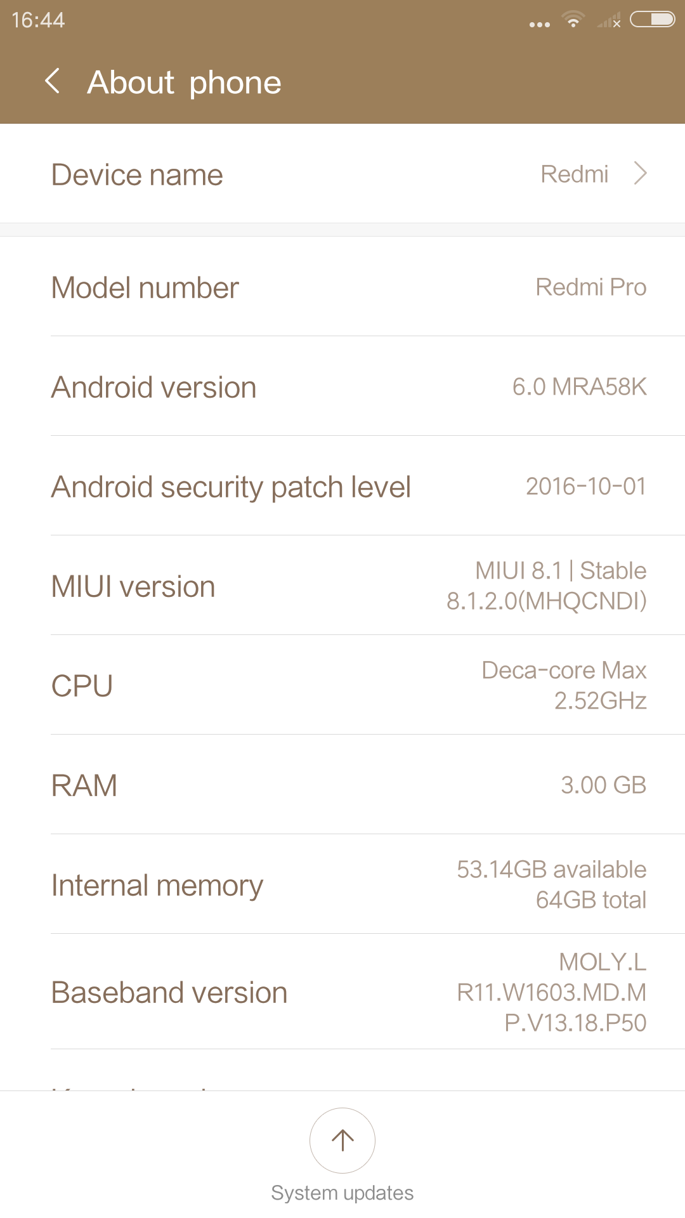Tap the battery indicator icon
The width and height of the screenshot is (685, 1218).
[x=652, y=20]
